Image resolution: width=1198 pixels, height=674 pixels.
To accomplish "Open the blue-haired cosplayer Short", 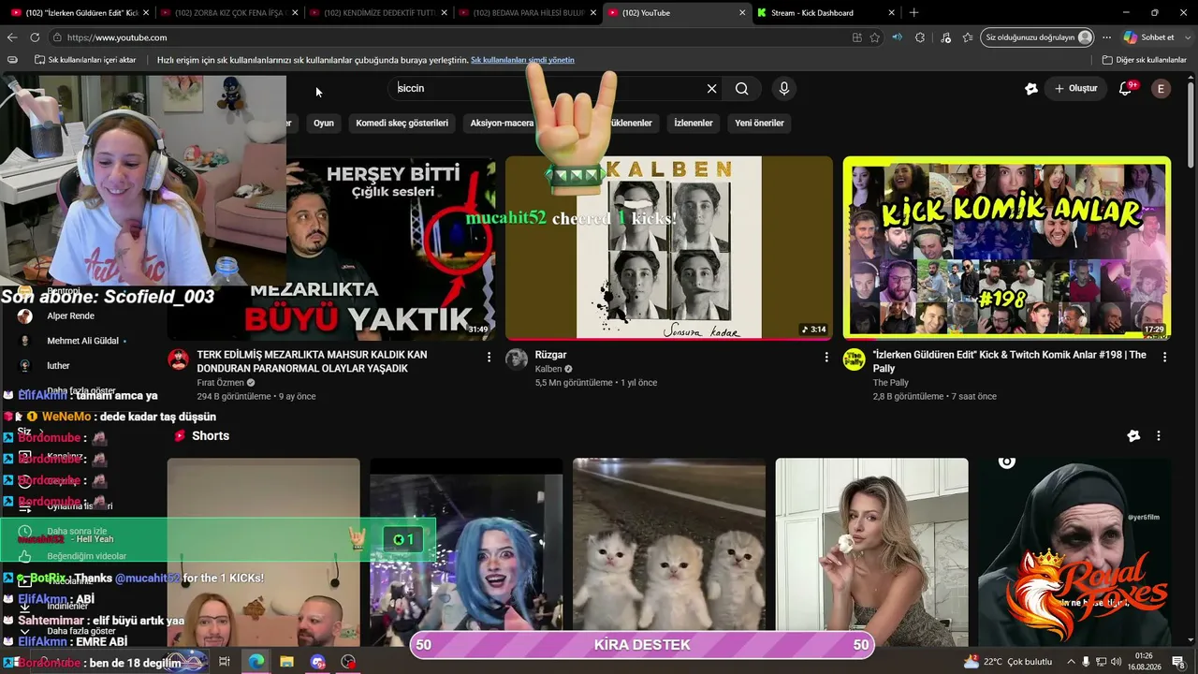I will pos(466,552).
